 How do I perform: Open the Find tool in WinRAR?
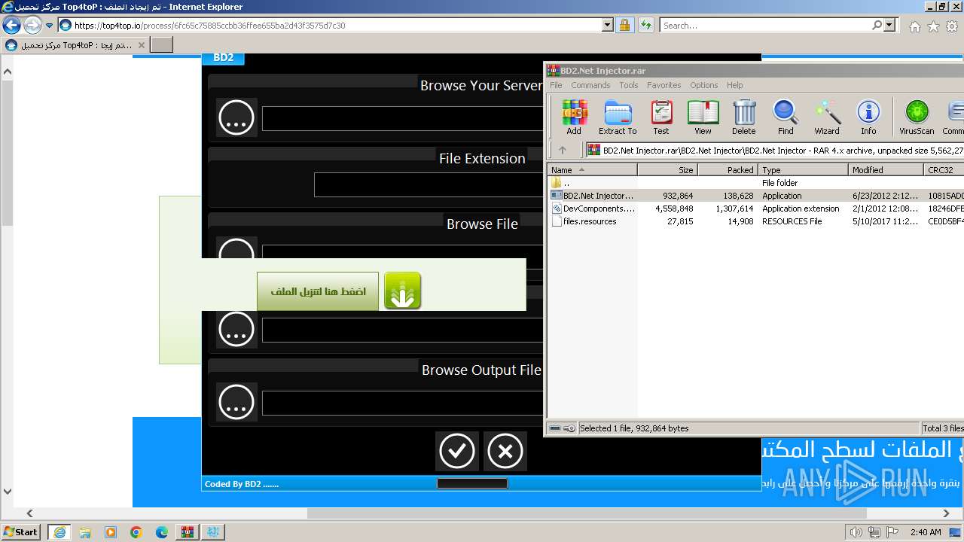(786, 117)
